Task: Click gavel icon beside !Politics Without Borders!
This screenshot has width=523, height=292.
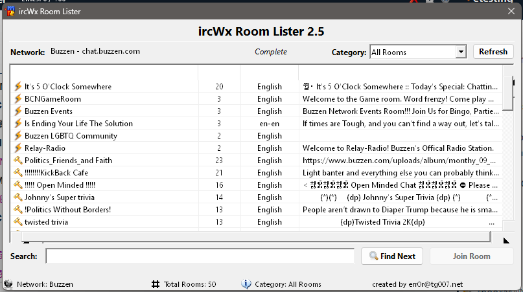Action: click(x=17, y=210)
